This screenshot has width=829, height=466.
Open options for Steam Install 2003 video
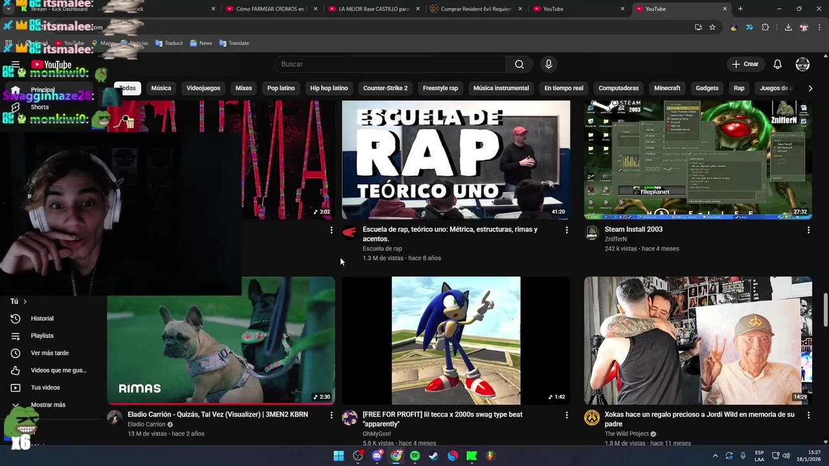(x=808, y=230)
